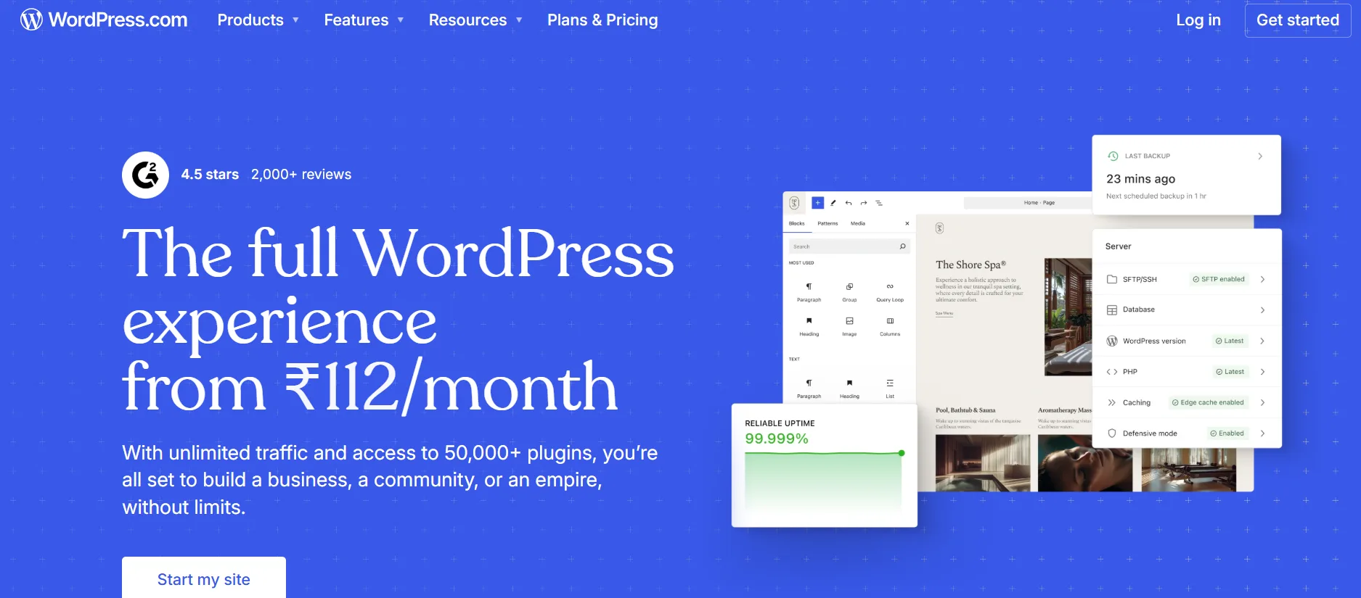This screenshot has height=598, width=1361.
Task: Insert the Columns block
Action: [x=890, y=326]
